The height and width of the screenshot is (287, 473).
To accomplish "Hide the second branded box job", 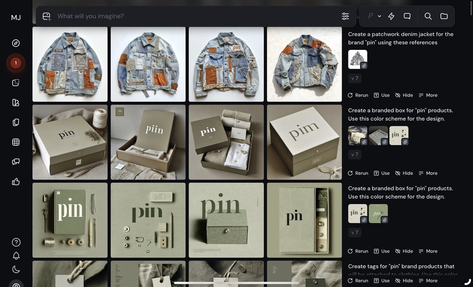I will pyautogui.click(x=404, y=251).
